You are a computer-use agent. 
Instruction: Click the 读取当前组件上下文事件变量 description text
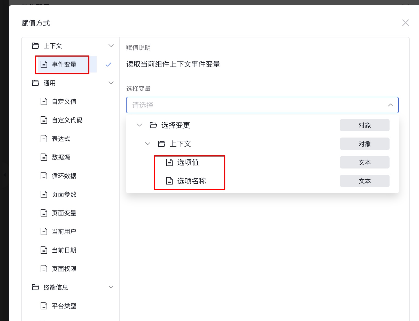173,64
